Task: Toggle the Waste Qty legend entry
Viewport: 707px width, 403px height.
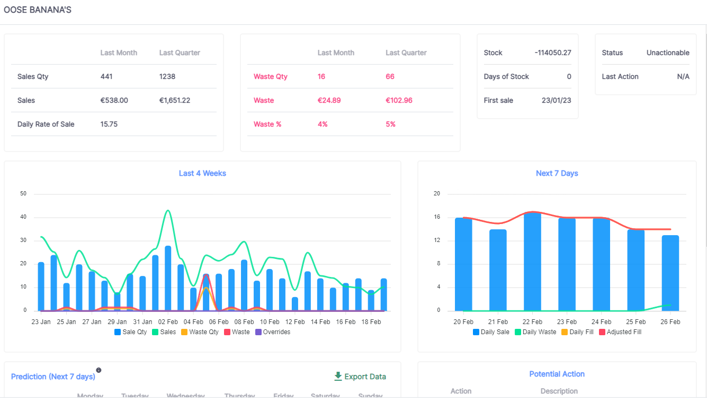Action: pos(200,332)
